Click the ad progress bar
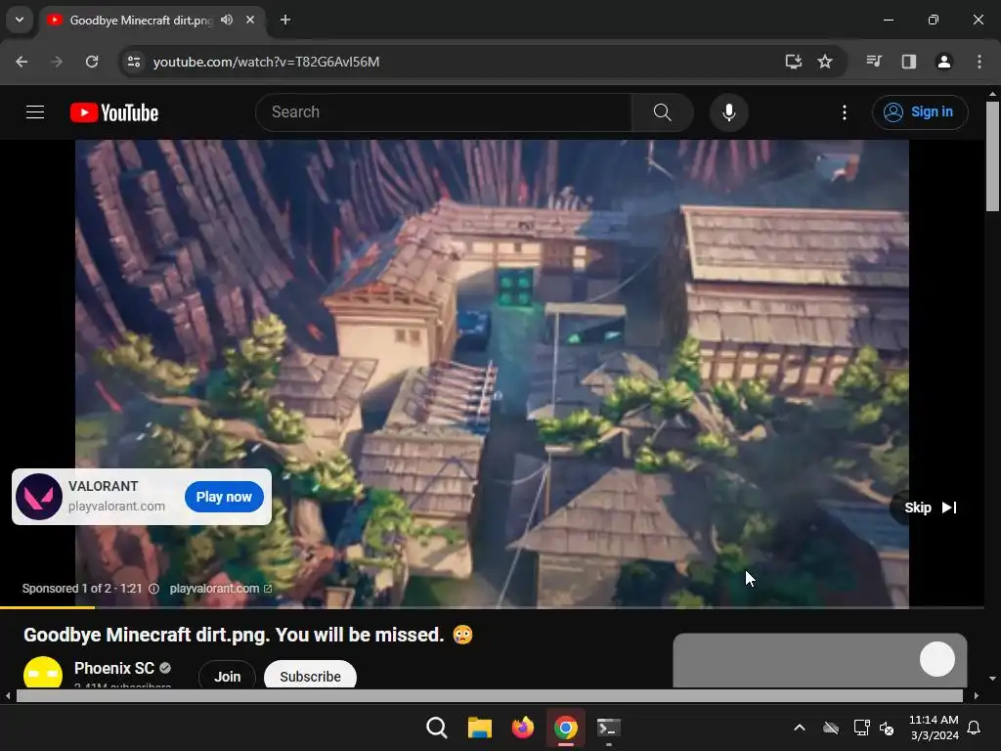1001x751 pixels. point(492,607)
